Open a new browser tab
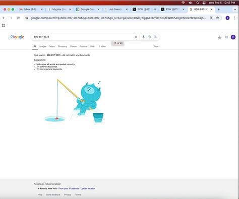This screenshot has height=199, width=239. click(x=219, y=10)
